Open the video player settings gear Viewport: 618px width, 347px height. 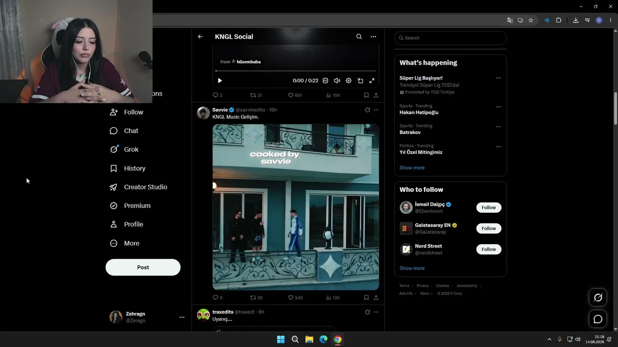(349, 80)
